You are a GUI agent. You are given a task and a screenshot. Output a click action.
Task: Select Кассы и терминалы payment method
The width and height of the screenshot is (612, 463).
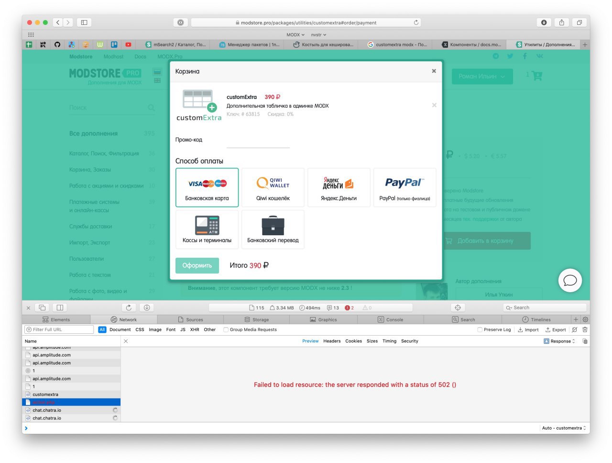click(x=207, y=230)
